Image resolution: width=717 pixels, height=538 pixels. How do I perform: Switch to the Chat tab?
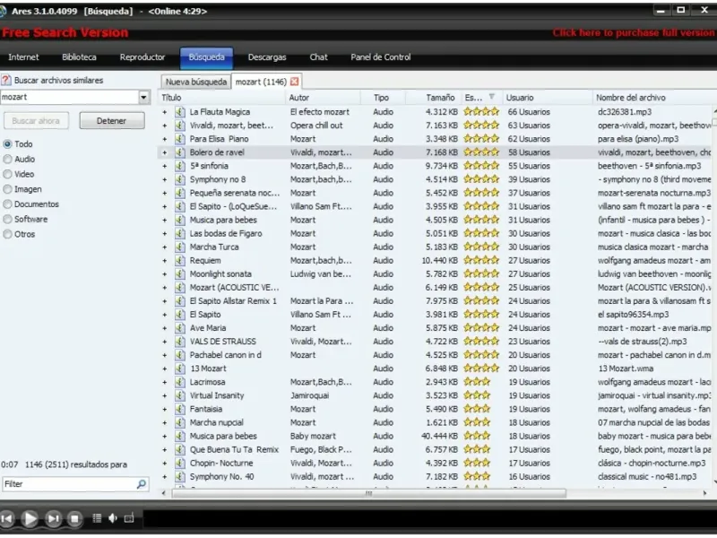click(x=319, y=57)
